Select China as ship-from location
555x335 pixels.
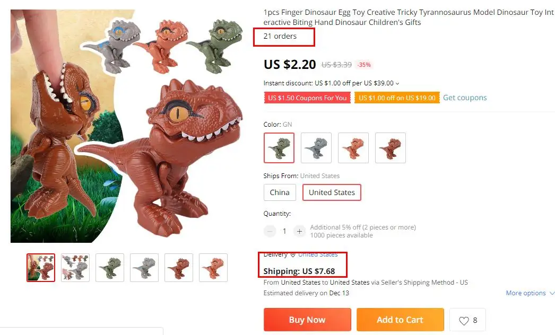click(280, 192)
